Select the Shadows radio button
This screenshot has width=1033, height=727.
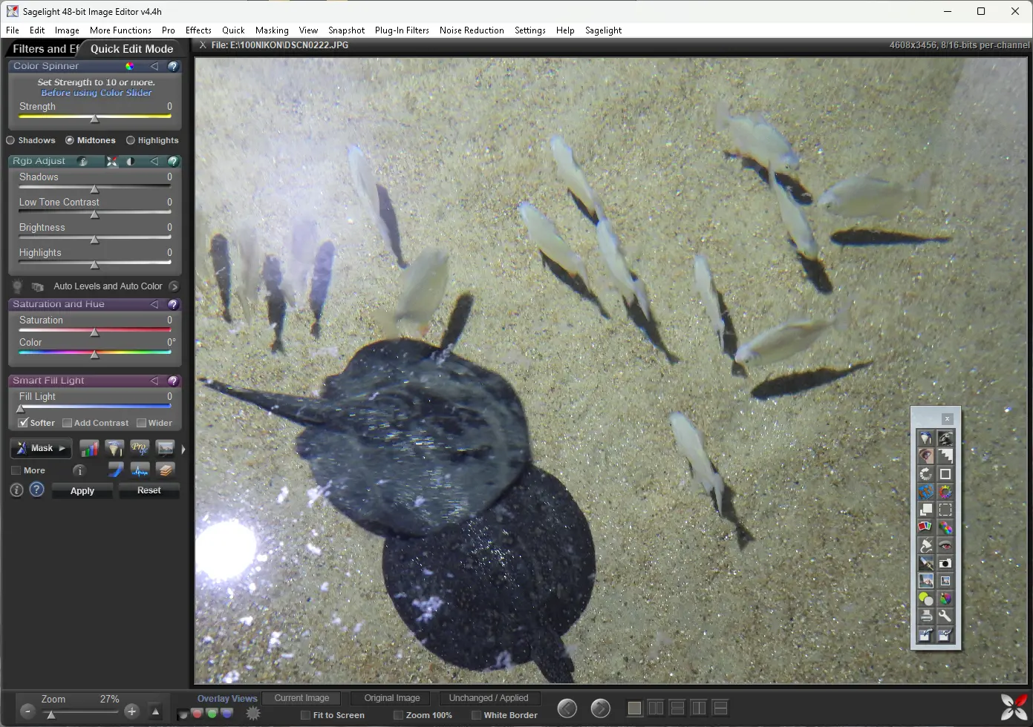click(11, 140)
